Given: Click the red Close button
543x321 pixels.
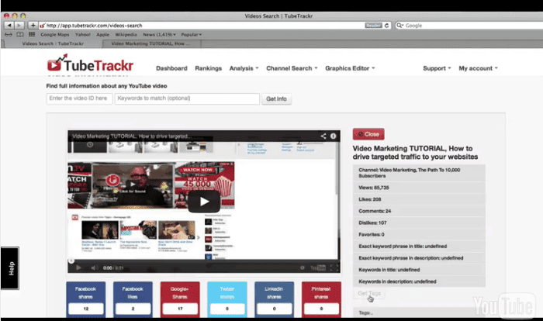Looking at the screenshot, I should click(x=368, y=134).
